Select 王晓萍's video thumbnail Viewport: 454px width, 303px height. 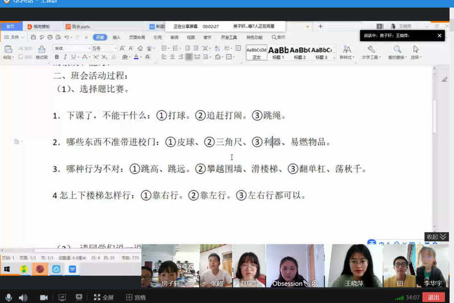click(x=355, y=266)
